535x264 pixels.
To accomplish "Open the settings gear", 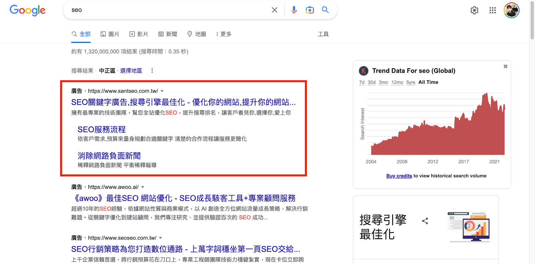I will coord(474,10).
